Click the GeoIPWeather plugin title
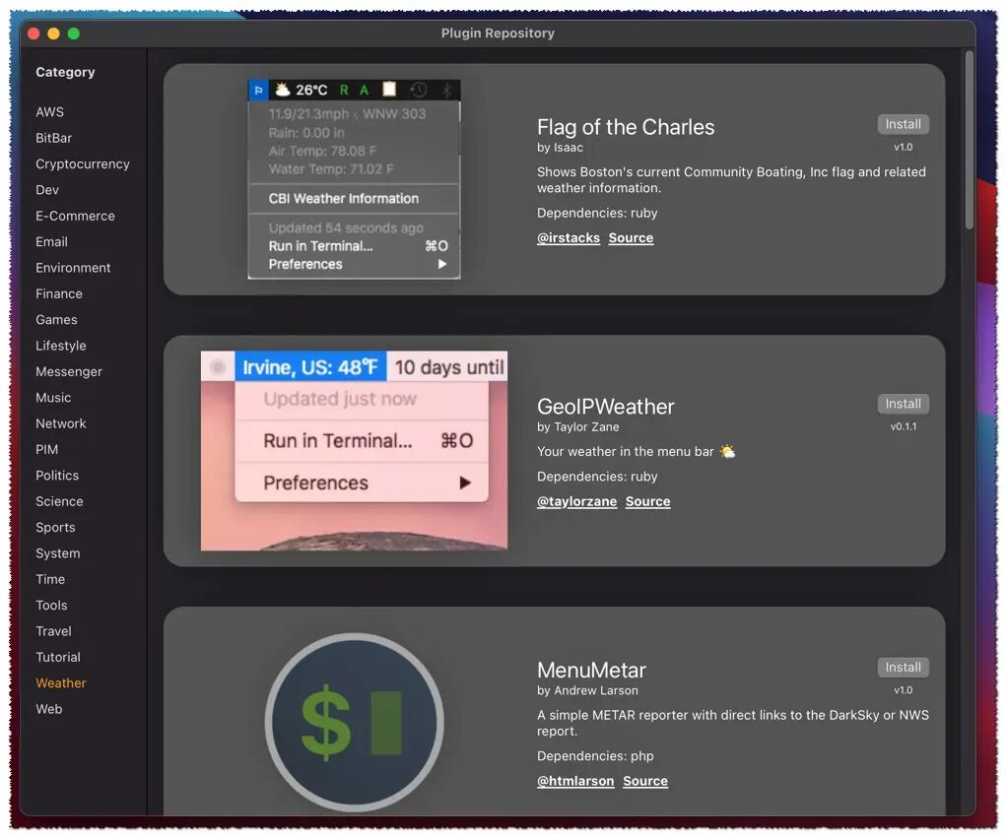Image resolution: width=1007 pixels, height=838 pixels. click(606, 407)
